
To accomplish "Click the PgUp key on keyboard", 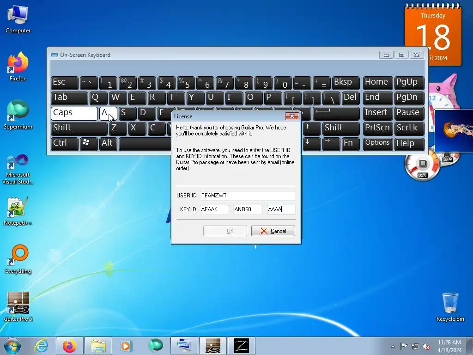I will tap(409, 83).
